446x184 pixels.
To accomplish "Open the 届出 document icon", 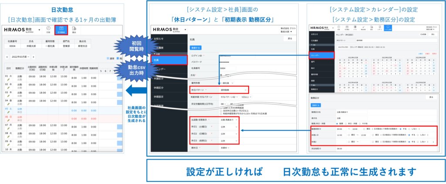I will (74, 29).
